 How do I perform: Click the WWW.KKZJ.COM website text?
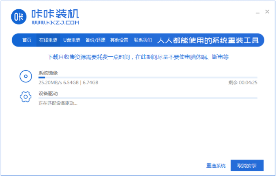coord(55,23)
